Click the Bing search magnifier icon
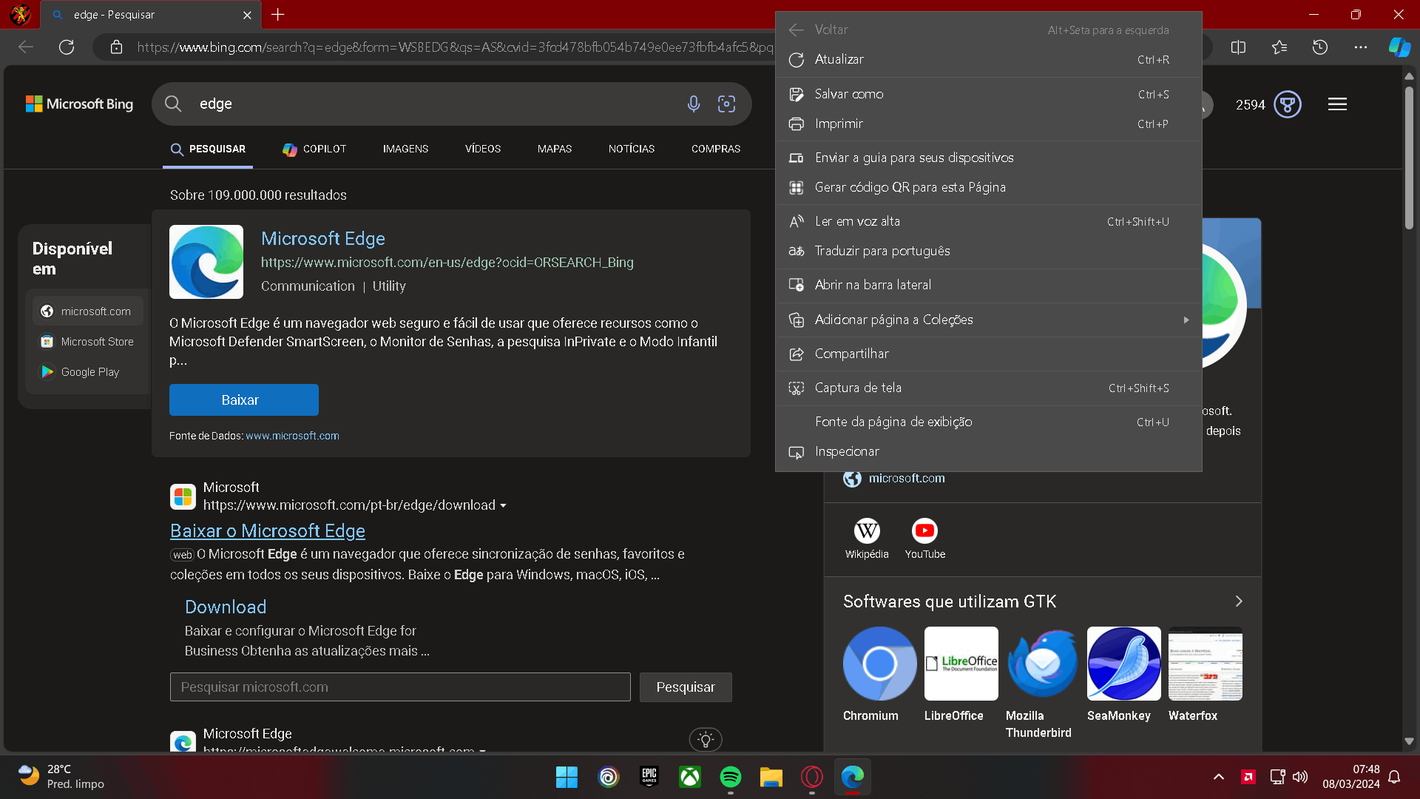This screenshot has width=1420, height=799. click(173, 104)
